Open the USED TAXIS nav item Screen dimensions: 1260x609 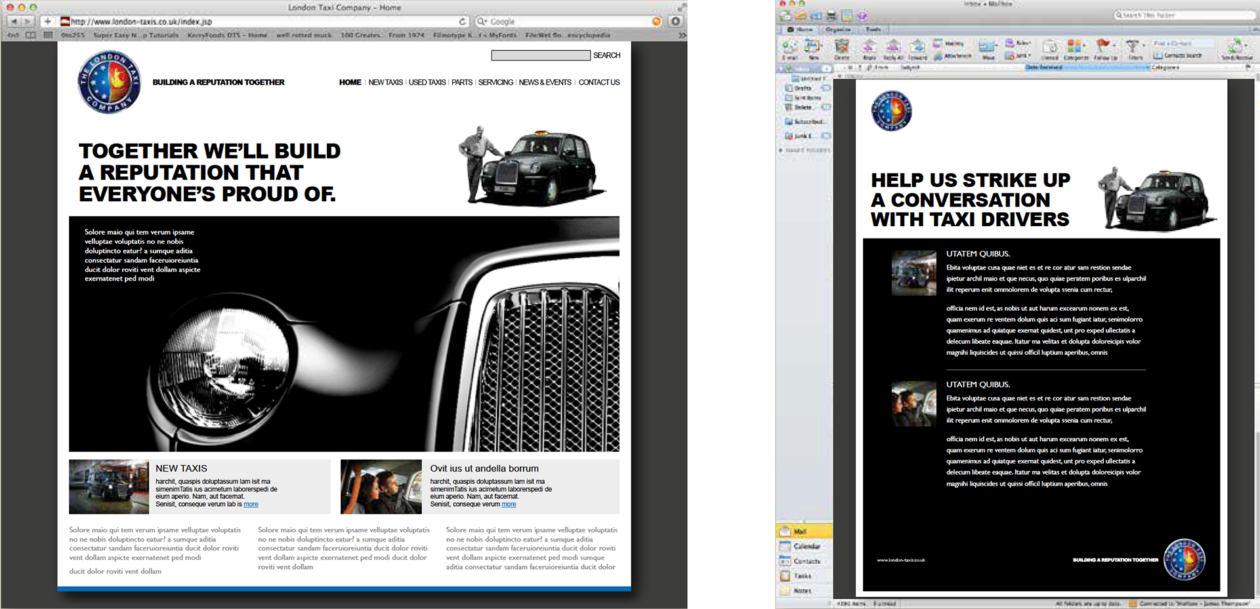[x=427, y=83]
